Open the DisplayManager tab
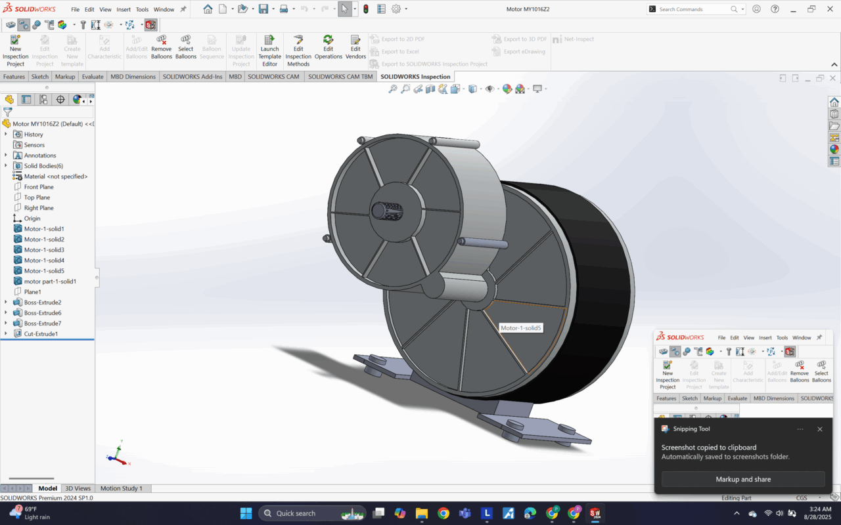 (x=78, y=100)
